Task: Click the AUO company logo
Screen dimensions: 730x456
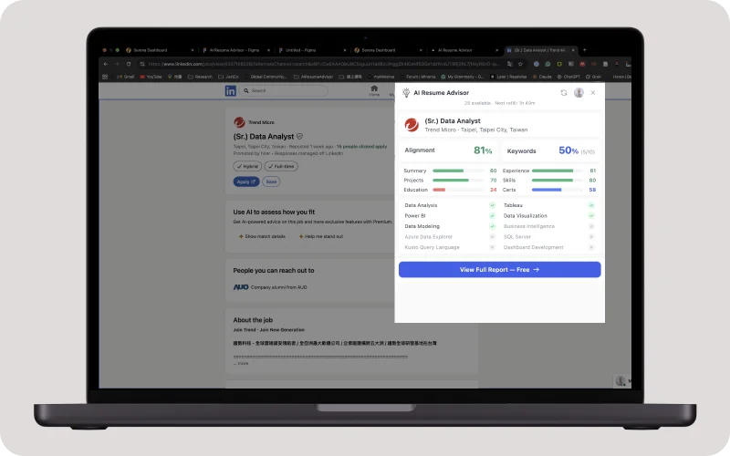Action: click(241, 287)
